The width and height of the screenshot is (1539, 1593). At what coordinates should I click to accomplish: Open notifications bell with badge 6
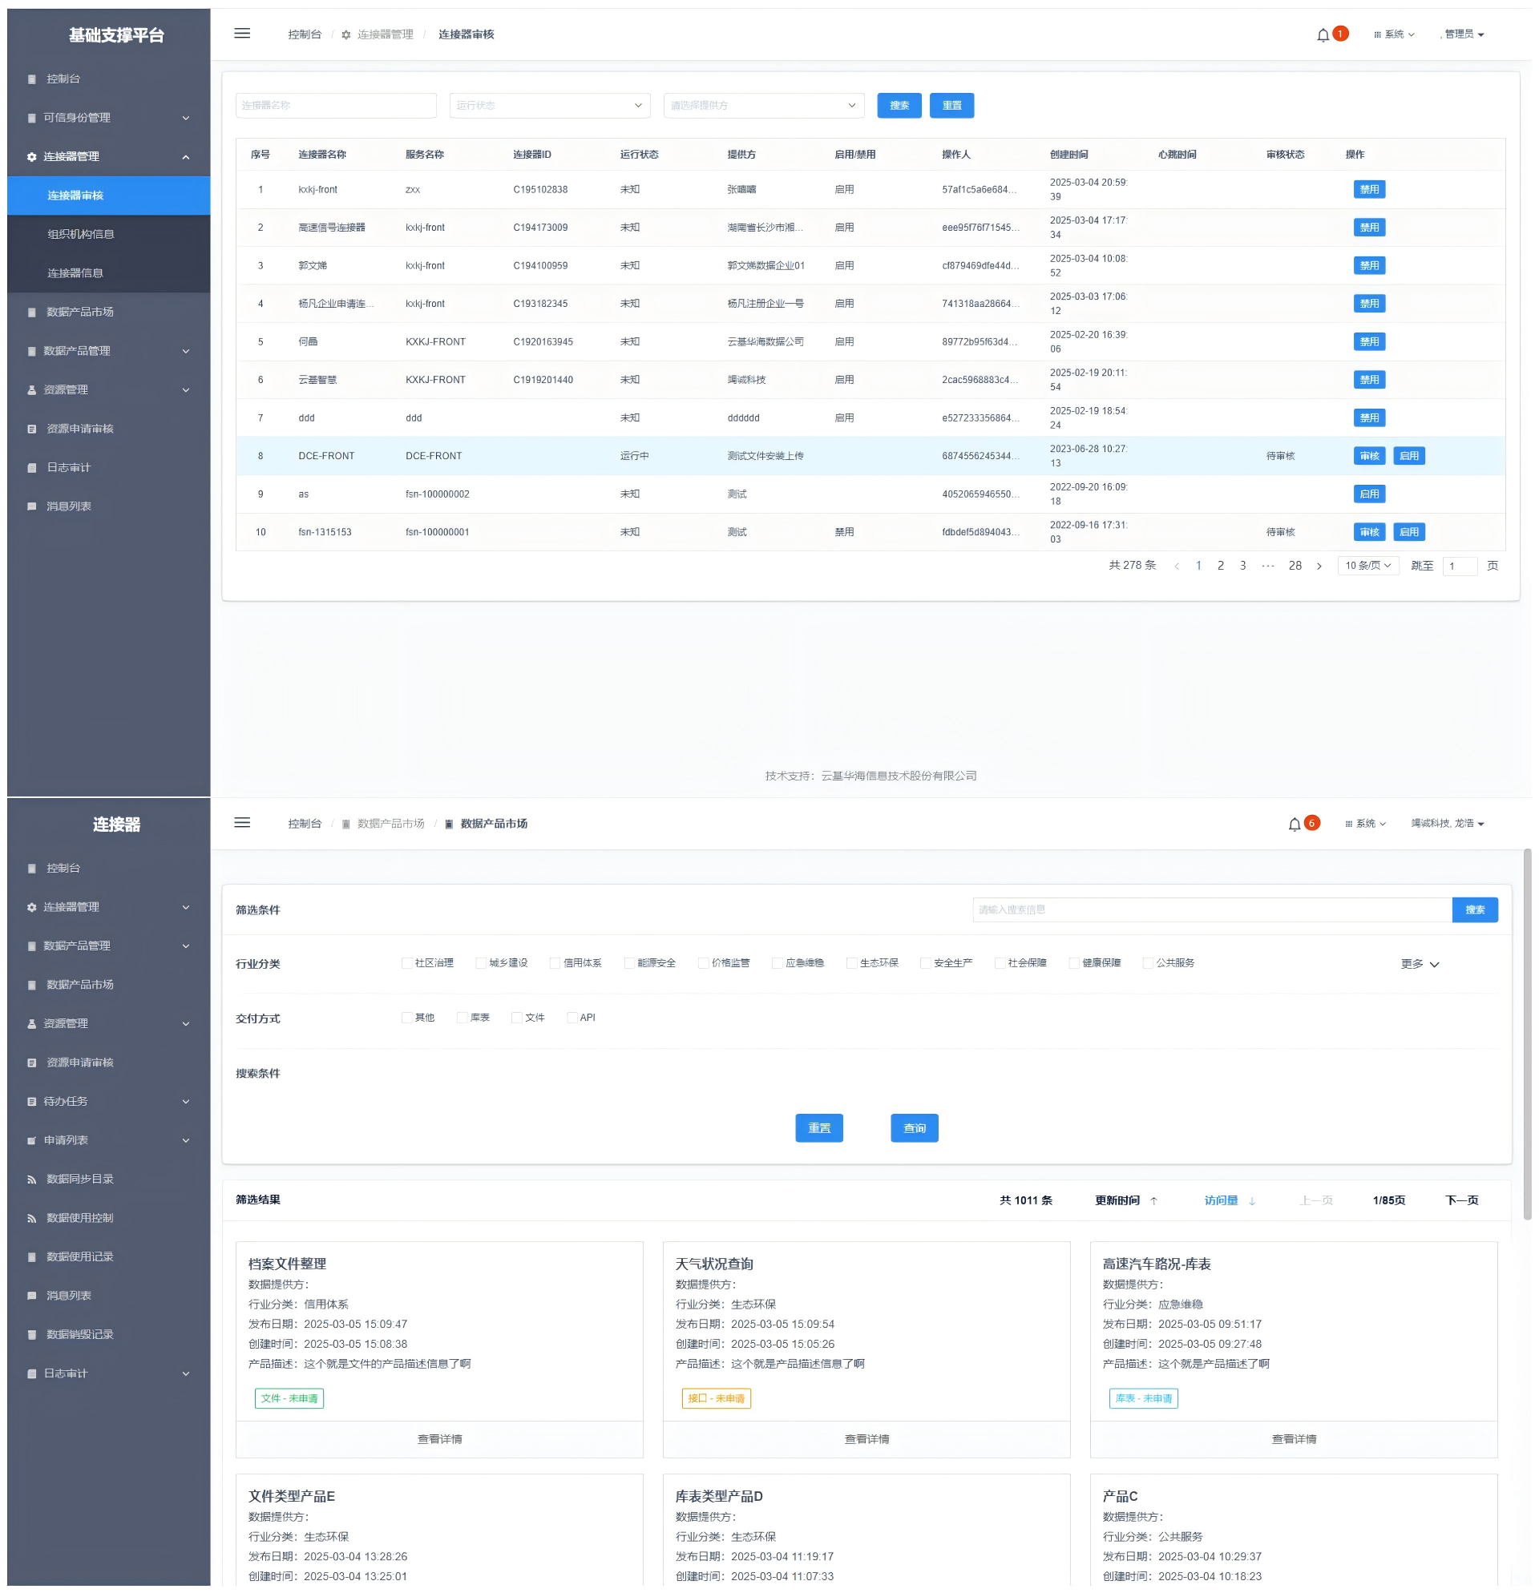pos(1295,824)
